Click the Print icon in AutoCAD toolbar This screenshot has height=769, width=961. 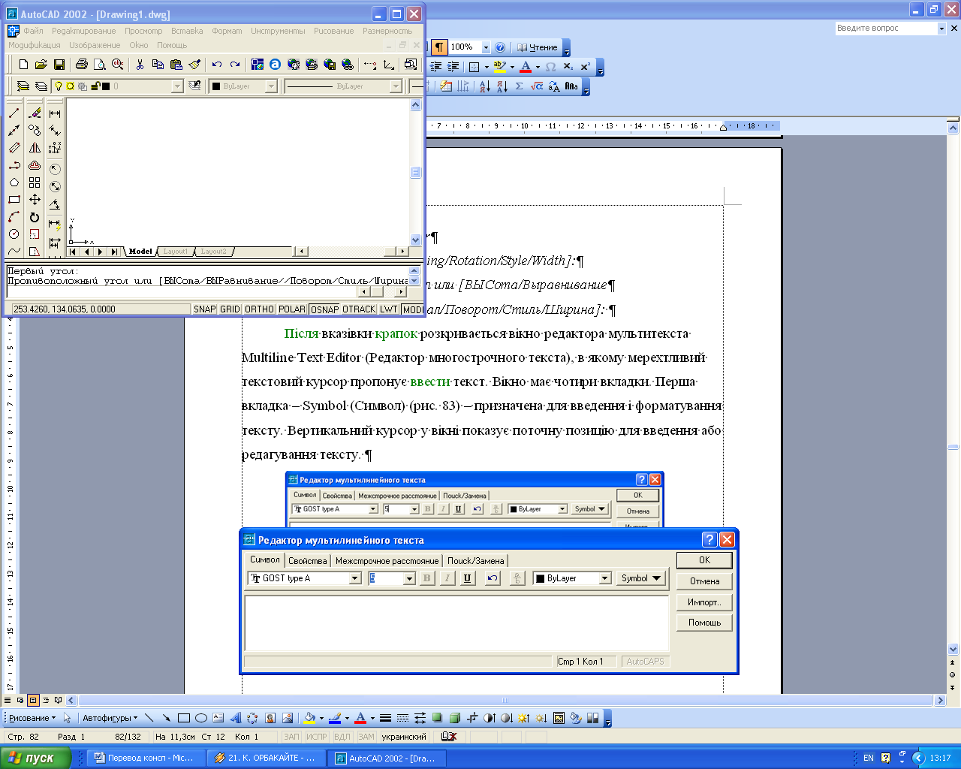pyautogui.click(x=82, y=65)
